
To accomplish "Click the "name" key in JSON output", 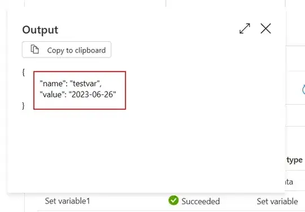I will click(x=51, y=84).
